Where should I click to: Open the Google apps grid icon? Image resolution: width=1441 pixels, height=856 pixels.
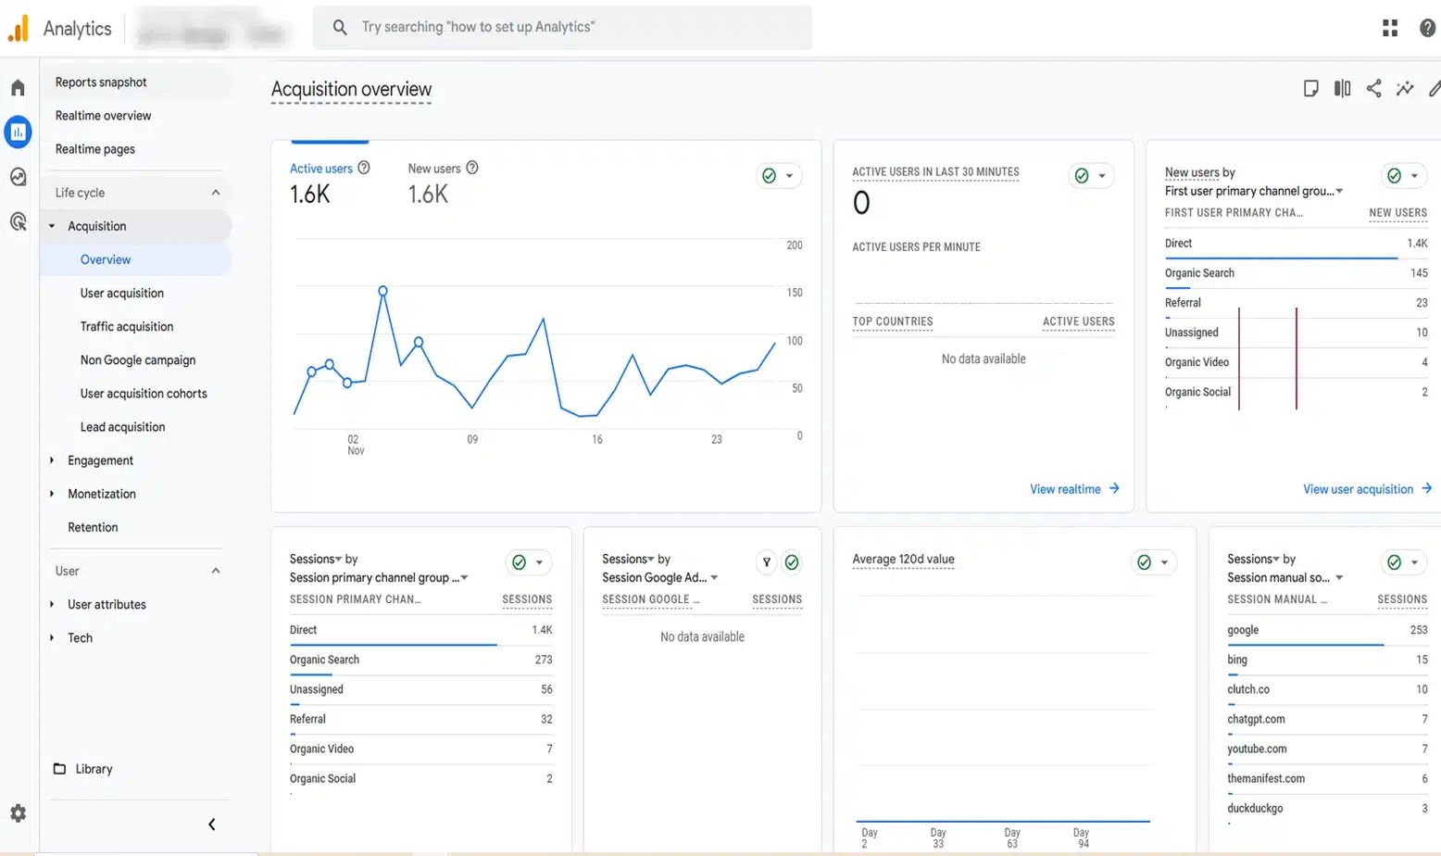(x=1389, y=28)
